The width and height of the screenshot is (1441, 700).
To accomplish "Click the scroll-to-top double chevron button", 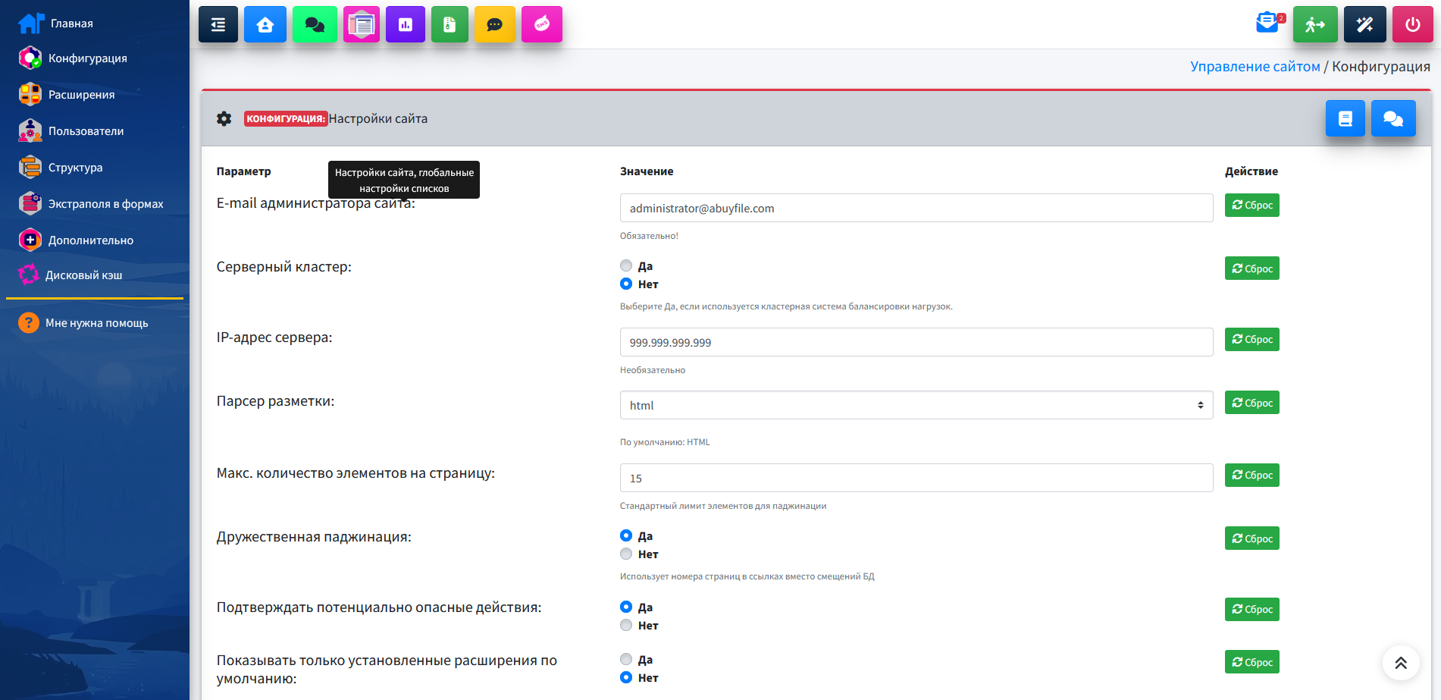I will (x=1400, y=663).
